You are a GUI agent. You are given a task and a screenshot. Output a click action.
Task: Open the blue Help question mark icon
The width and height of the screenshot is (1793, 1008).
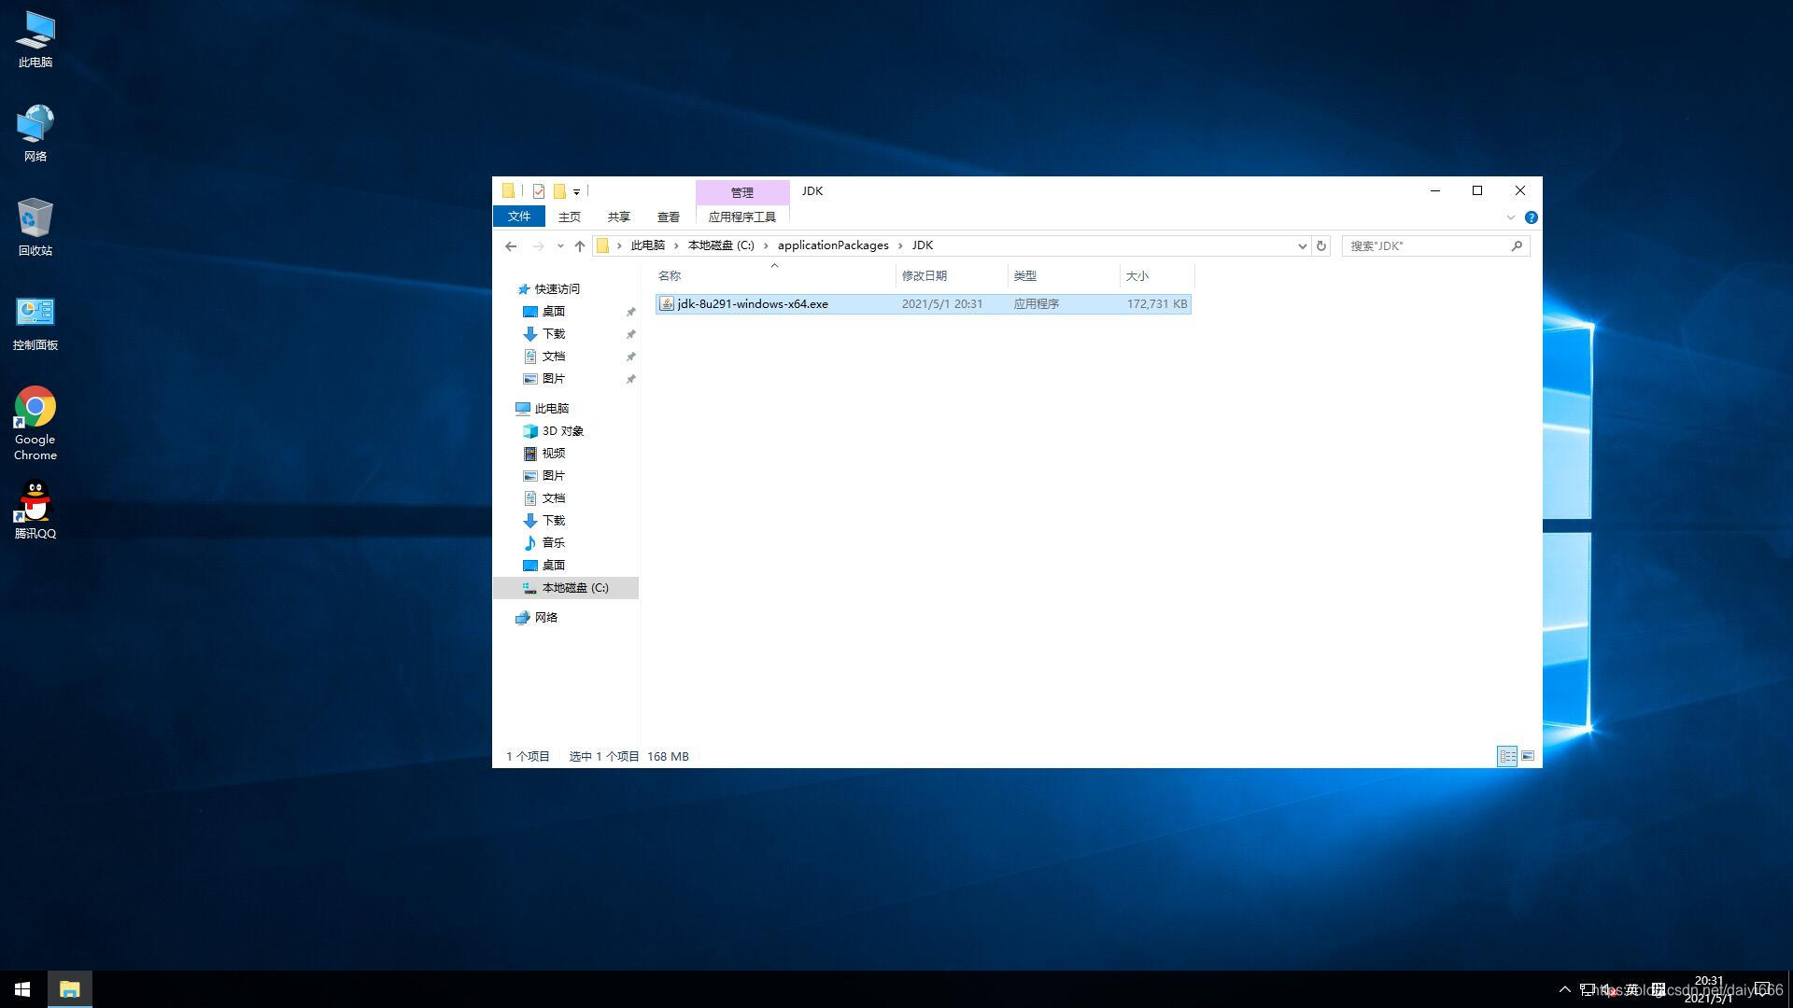[x=1531, y=217]
